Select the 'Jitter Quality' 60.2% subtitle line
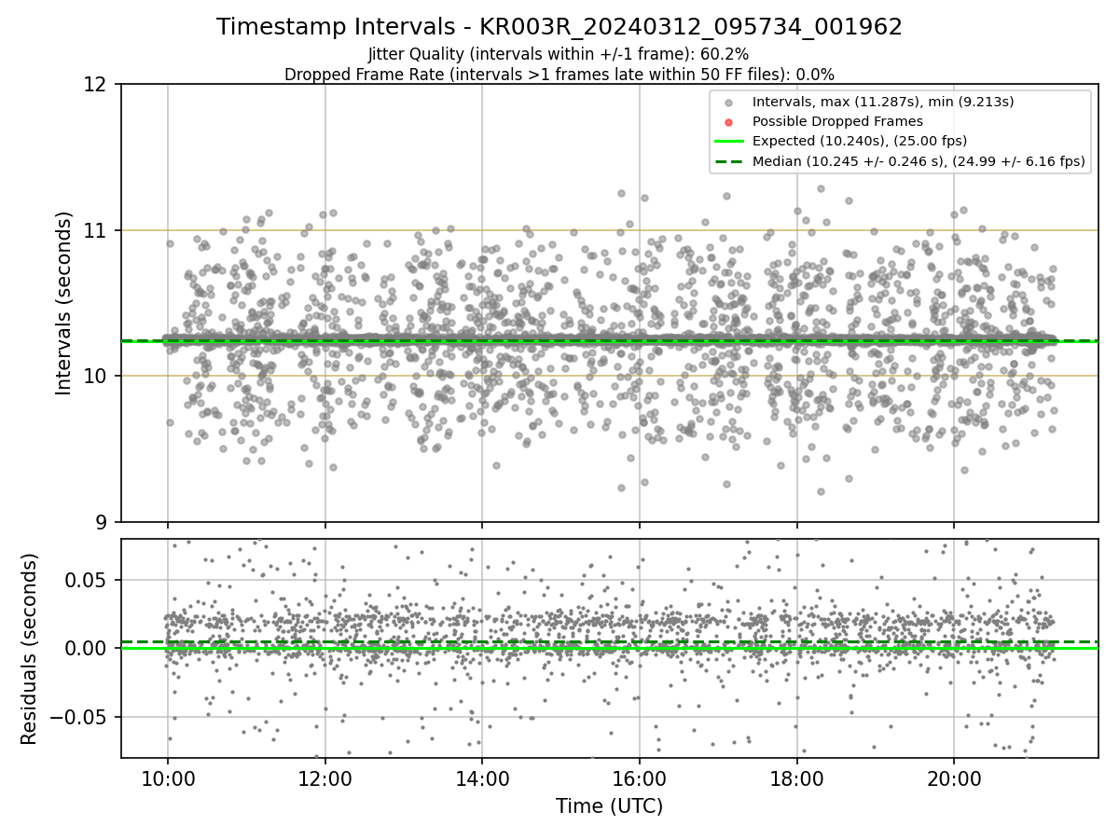Viewport: 1119px width, 839px height. 559,54
